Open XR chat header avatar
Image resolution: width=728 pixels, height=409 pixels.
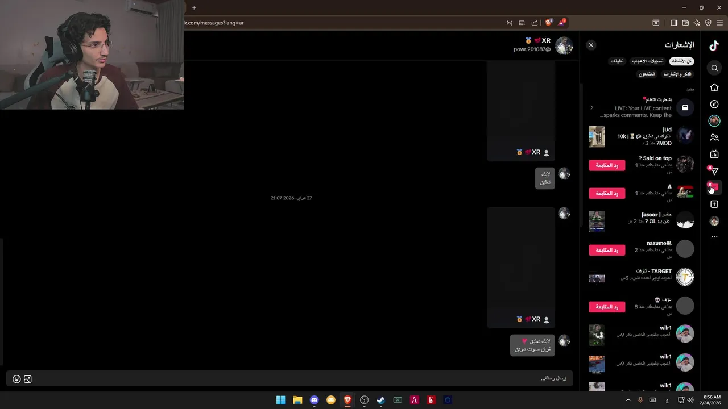point(564,45)
